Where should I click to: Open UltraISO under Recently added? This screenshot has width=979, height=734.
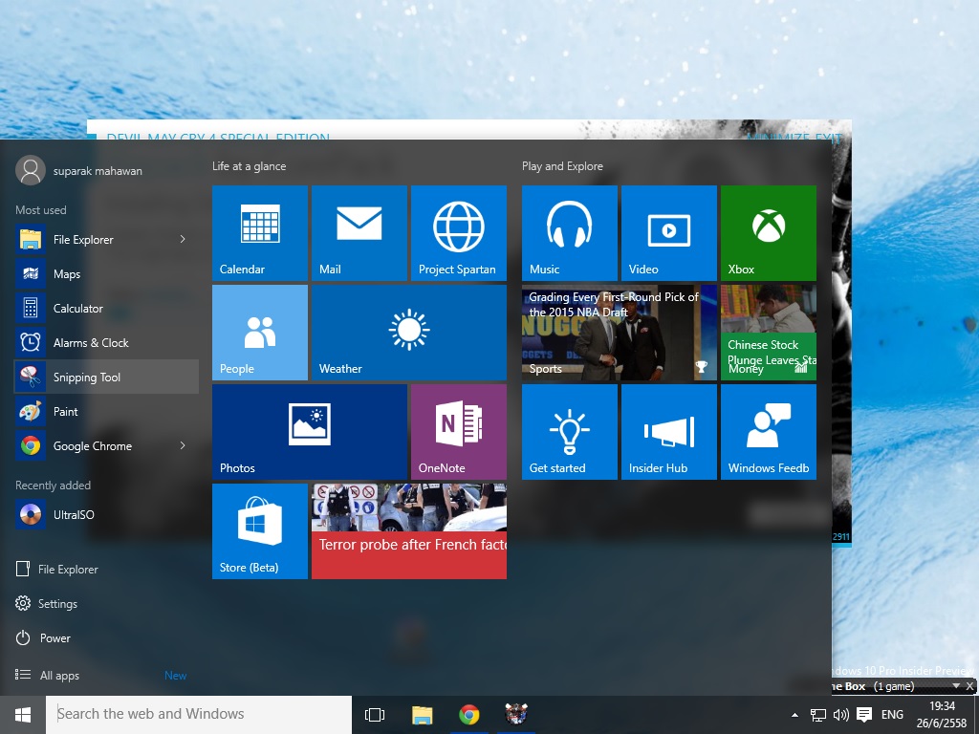(106, 514)
